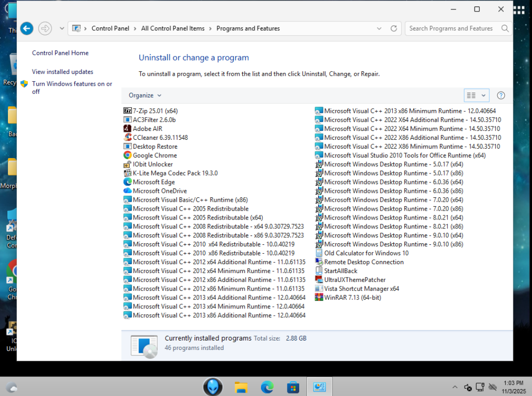Expand chevron after Control Panel breadcrumb
532x396 pixels.
click(x=135, y=29)
